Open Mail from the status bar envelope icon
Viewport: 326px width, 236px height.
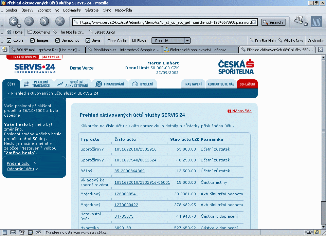click(13, 232)
